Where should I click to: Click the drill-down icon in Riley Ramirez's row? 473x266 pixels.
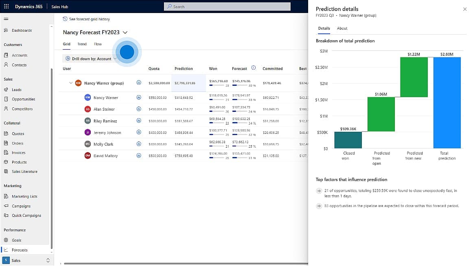(x=139, y=120)
